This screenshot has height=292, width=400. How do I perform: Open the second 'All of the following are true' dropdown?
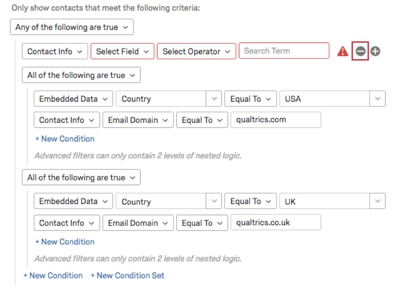tap(81, 177)
